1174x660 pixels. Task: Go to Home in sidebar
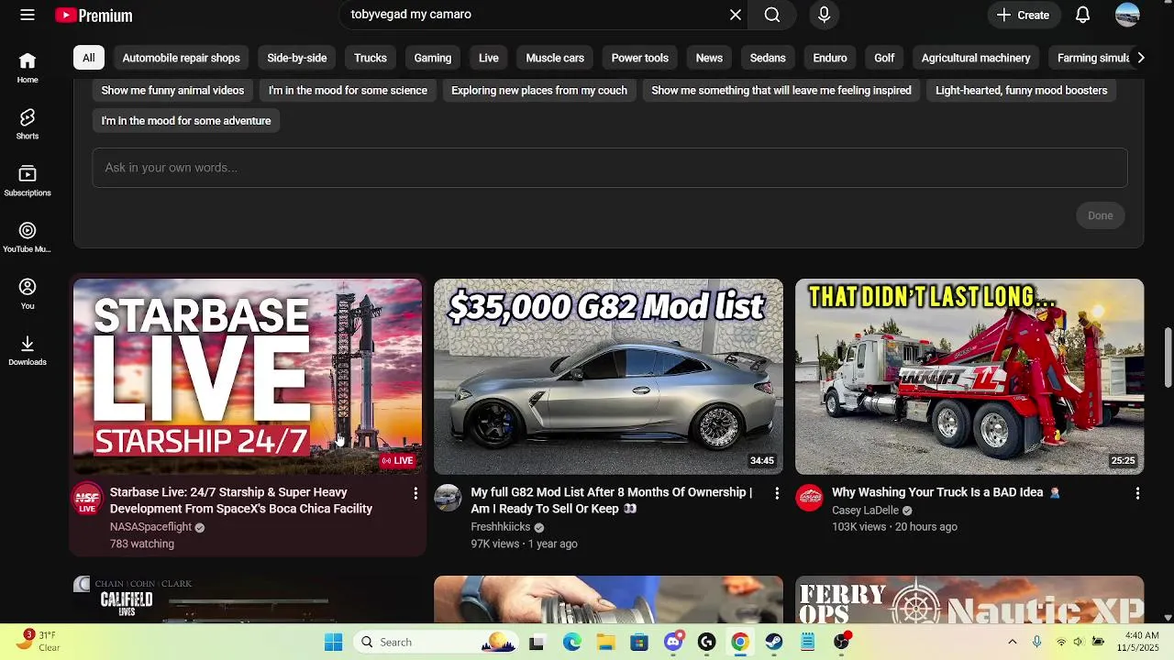click(x=28, y=68)
